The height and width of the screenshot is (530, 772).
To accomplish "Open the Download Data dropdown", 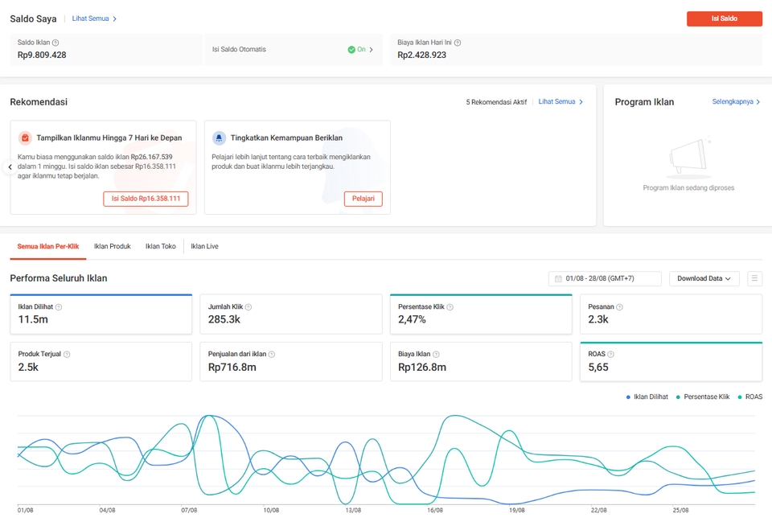I will (704, 278).
